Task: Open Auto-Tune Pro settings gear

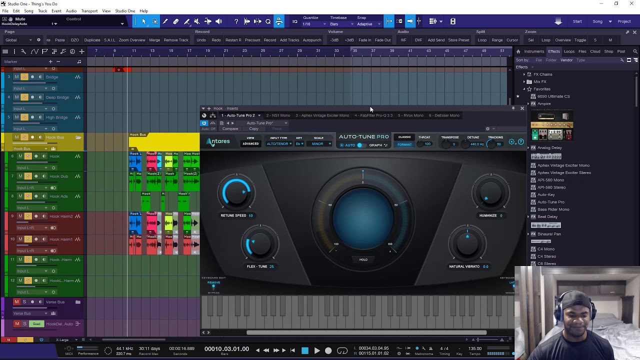Action: pyautogui.click(x=512, y=142)
